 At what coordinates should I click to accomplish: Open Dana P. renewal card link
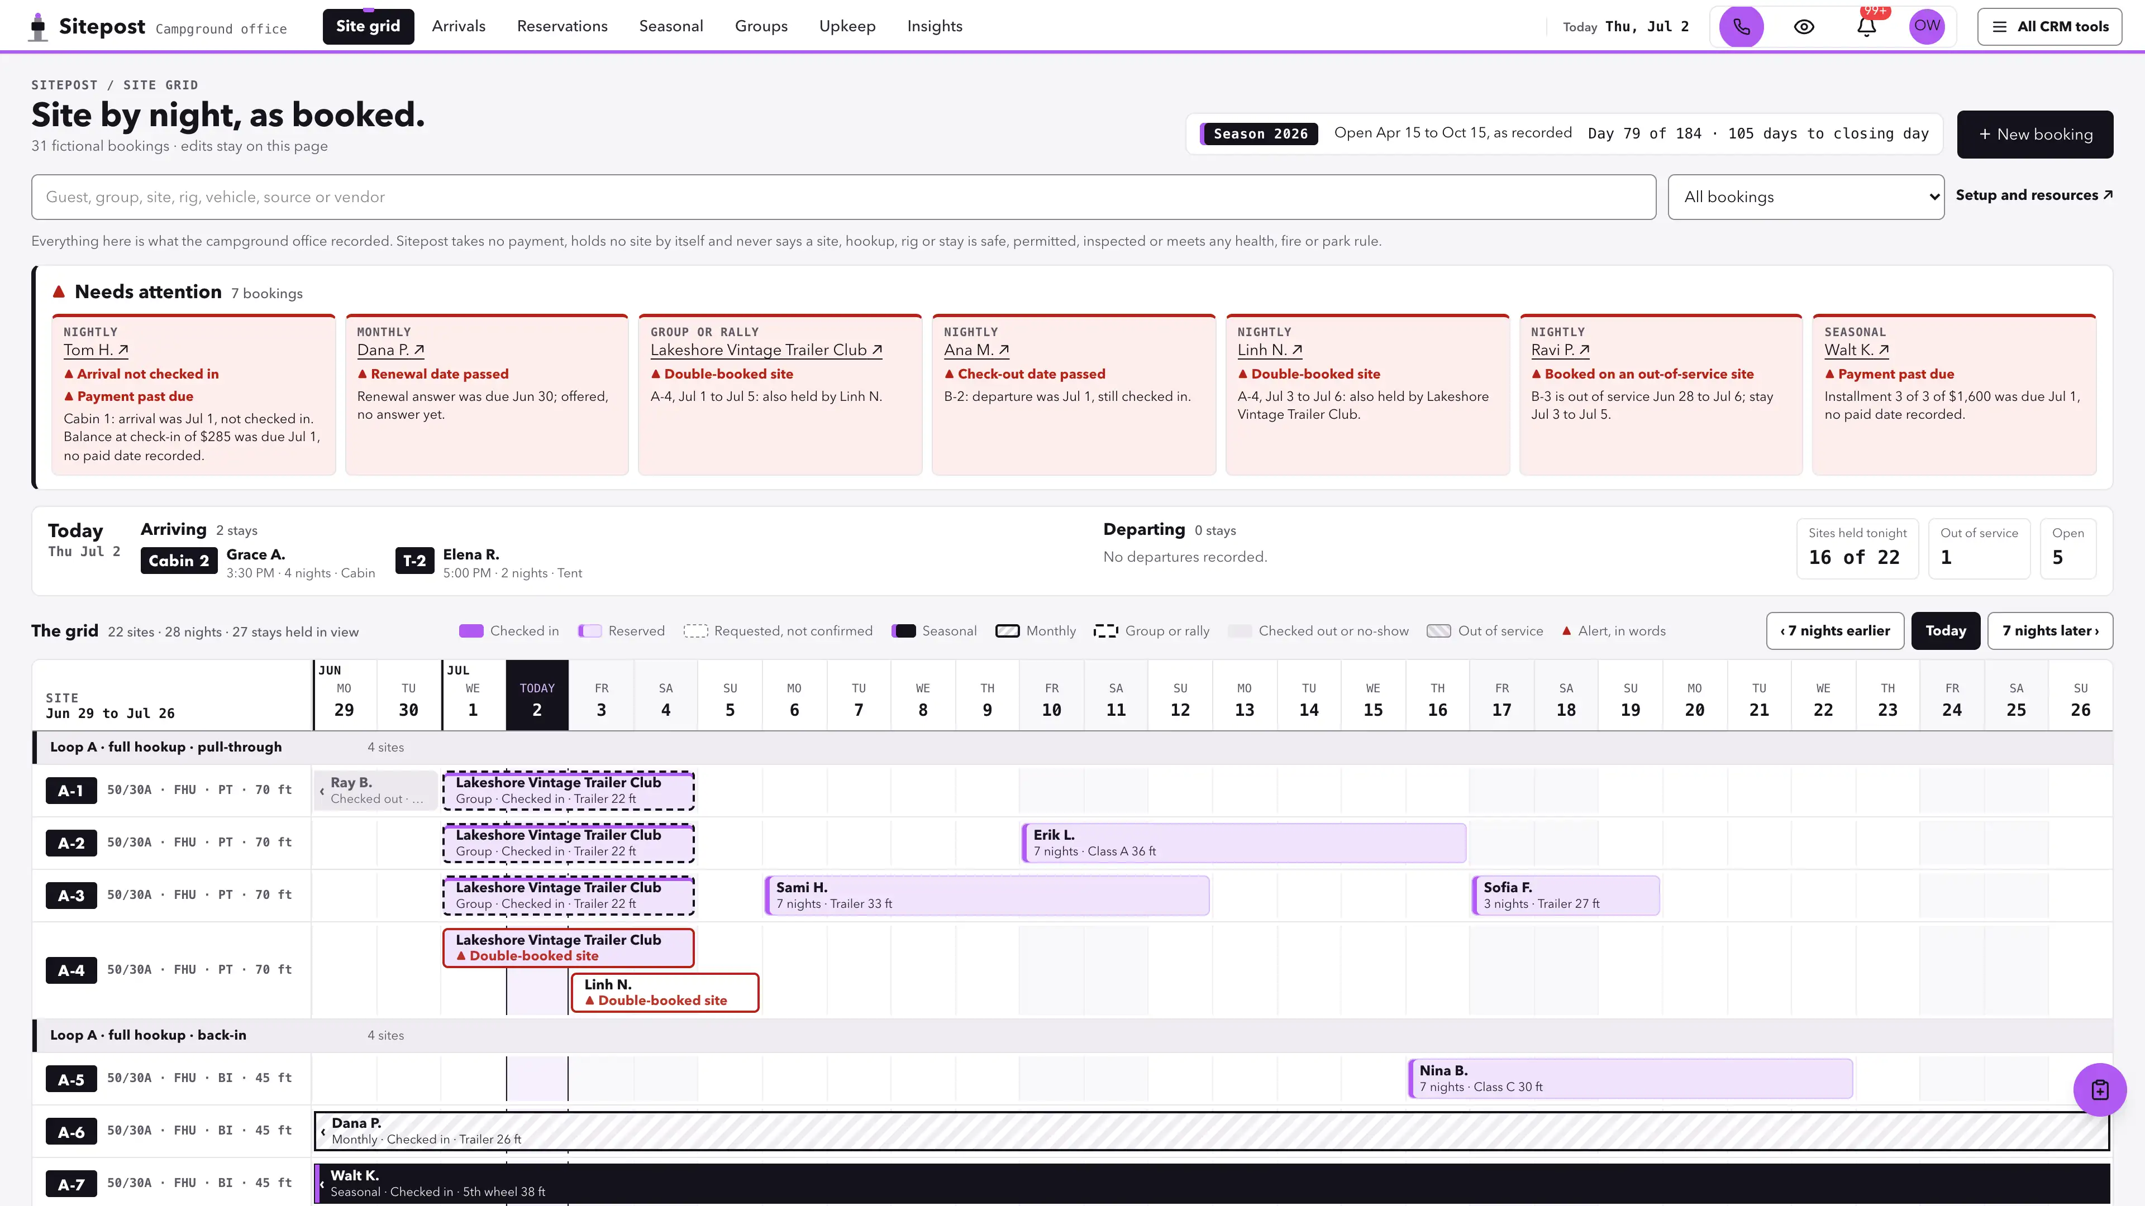click(x=390, y=351)
